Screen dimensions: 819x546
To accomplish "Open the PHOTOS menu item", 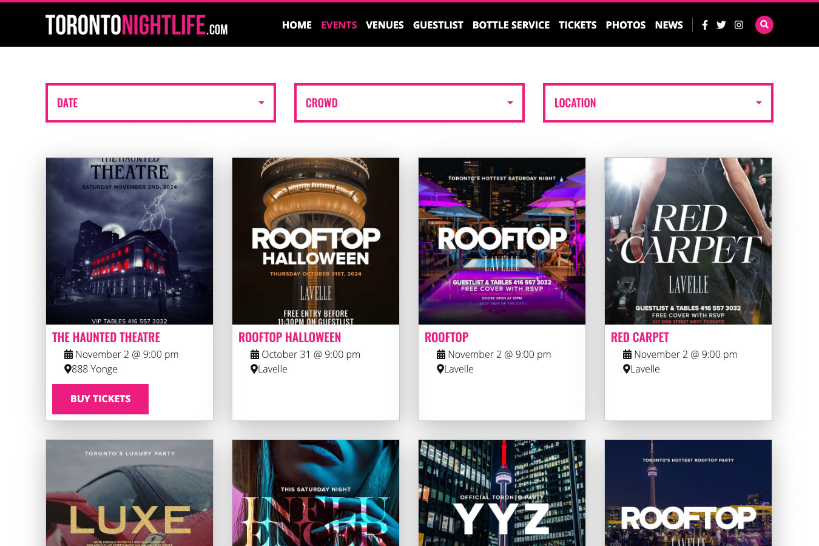I will [625, 25].
